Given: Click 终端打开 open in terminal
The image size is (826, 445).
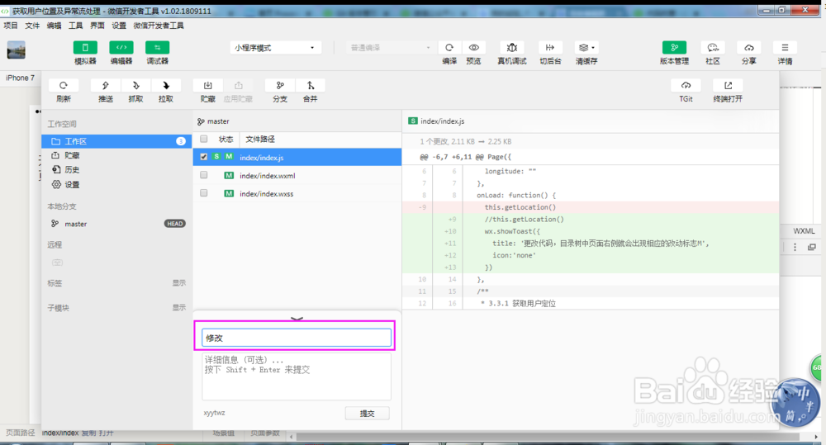Looking at the screenshot, I should [x=728, y=85].
